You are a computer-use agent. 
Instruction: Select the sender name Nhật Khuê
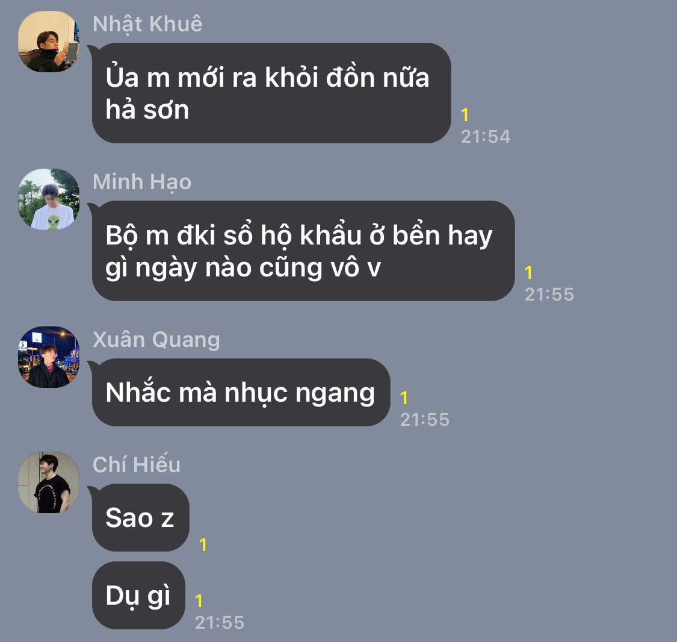coord(147,23)
